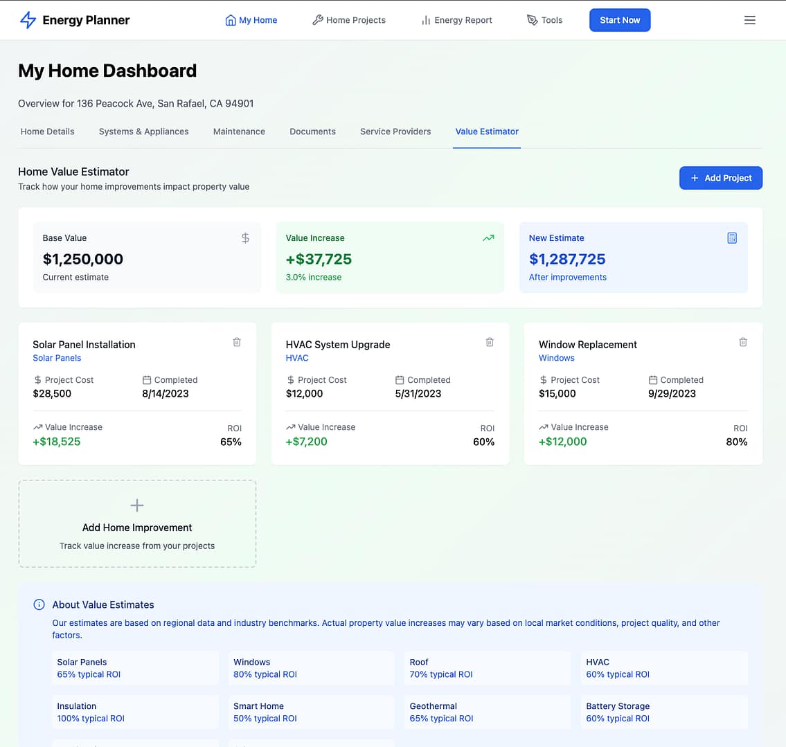Click the dollar icon on HVAC Project Cost

pyautogui.click(x=291, y=380)
